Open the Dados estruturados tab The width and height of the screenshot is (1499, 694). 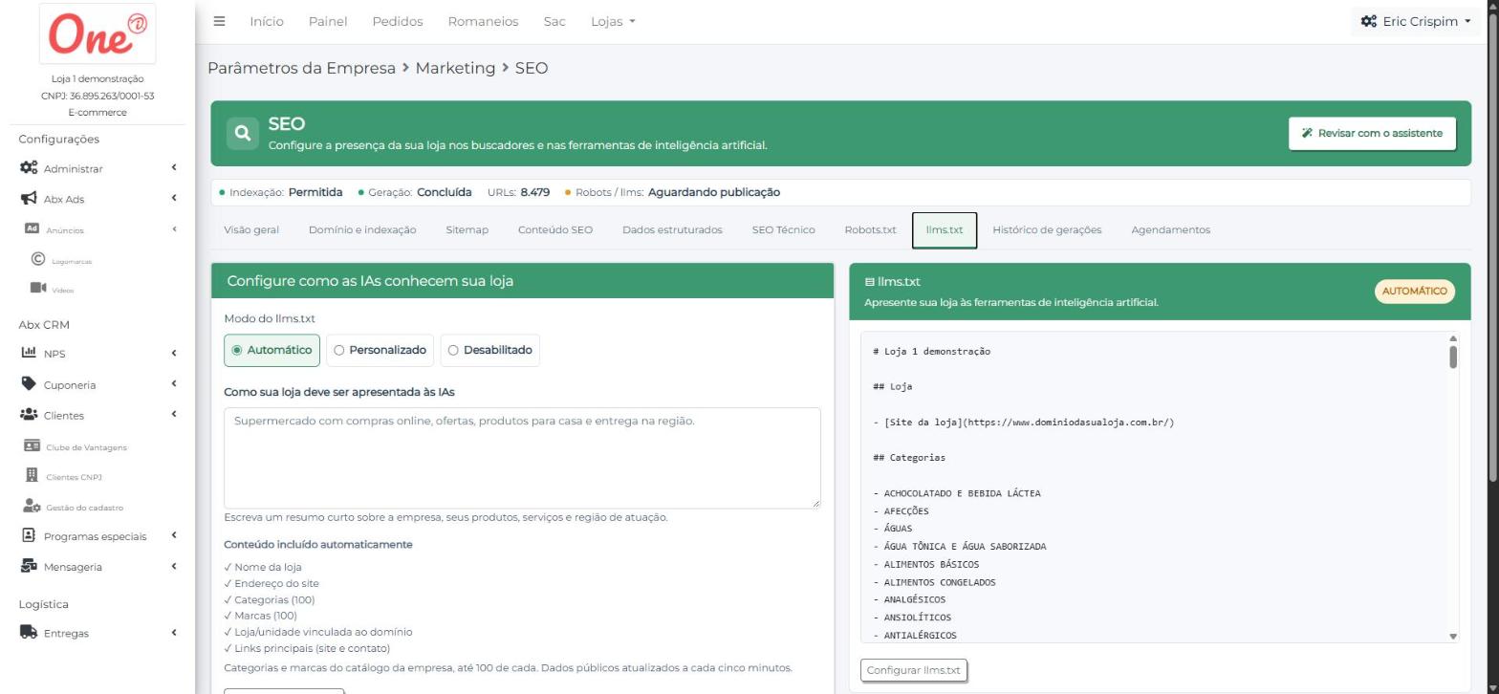[x=672, y=229]
